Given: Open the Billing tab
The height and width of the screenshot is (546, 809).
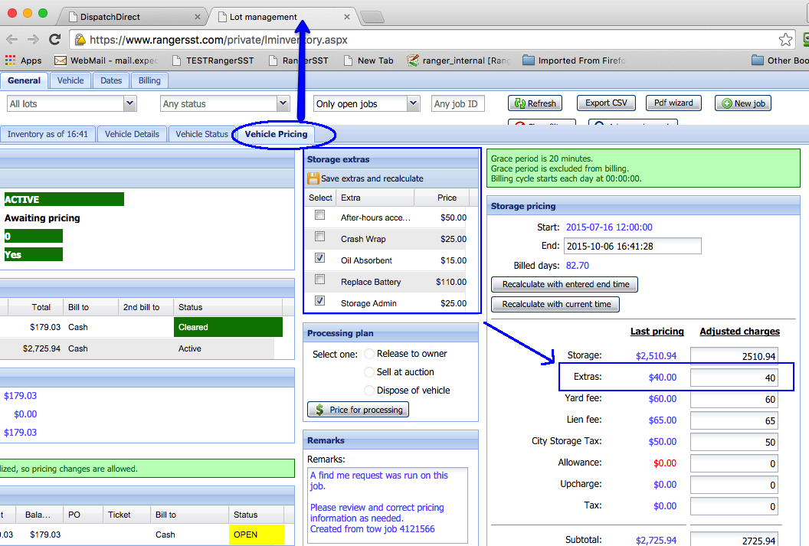Looking at the screenshot, I should coord(149,80).
